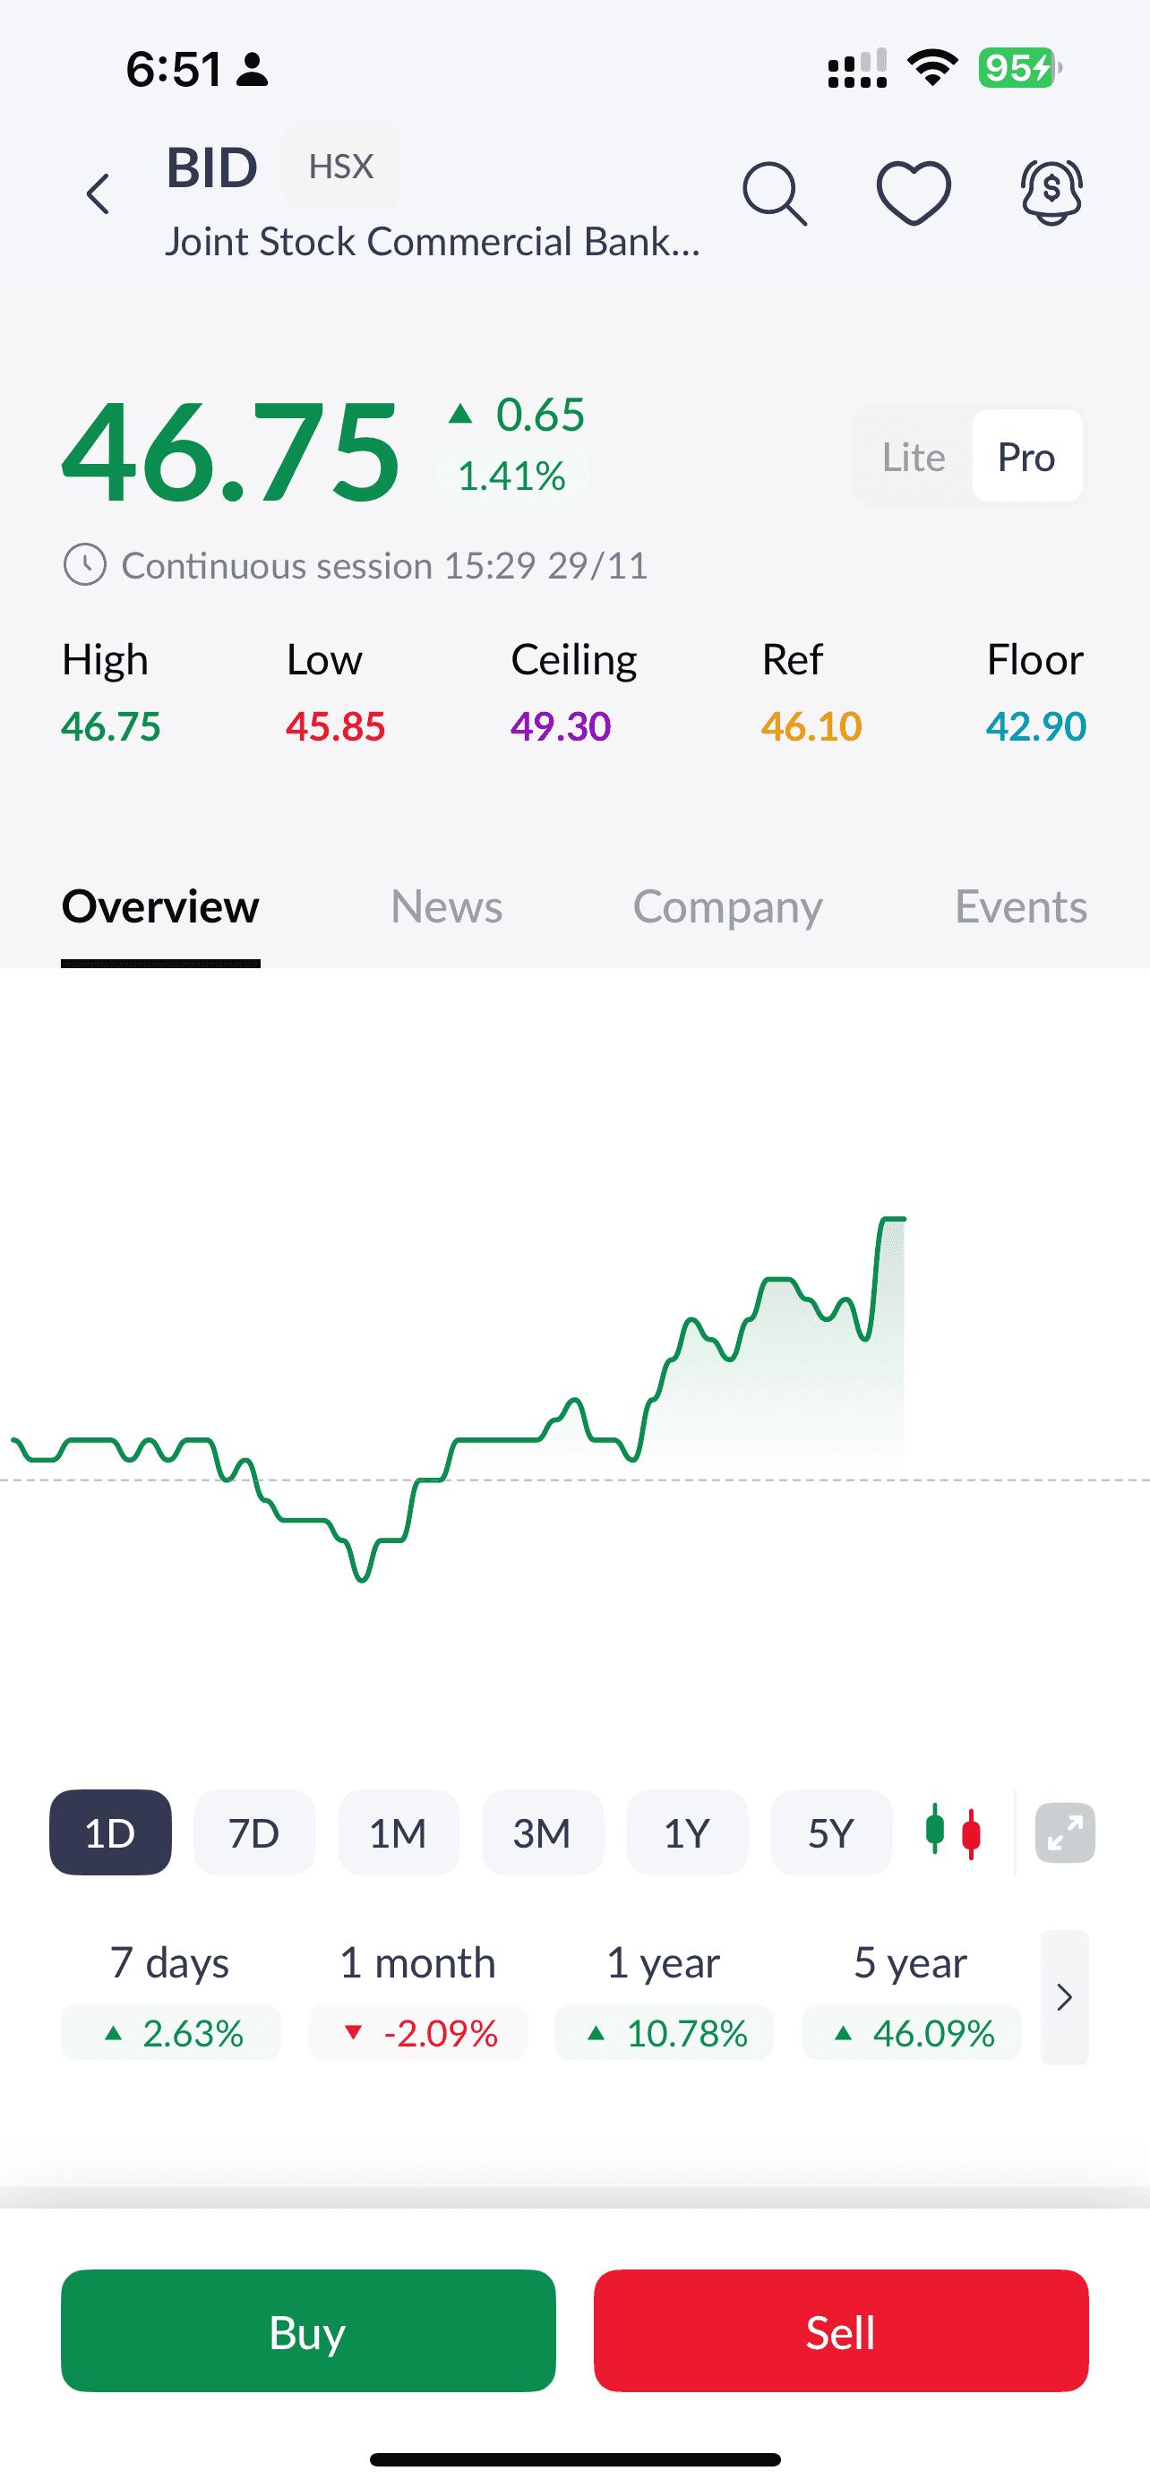Open the search magnifier icon
Image resolution: width=1150 pixels, height=2488 pixels.
[x=775, y=194]
